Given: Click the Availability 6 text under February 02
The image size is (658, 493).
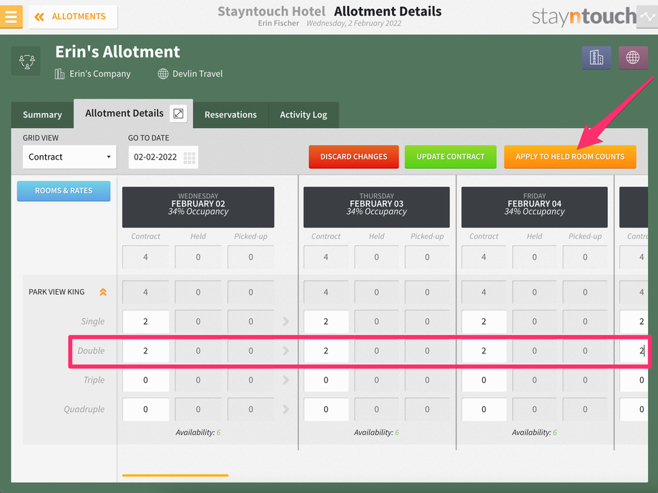Looking at the screenshot, I should 198,432.
